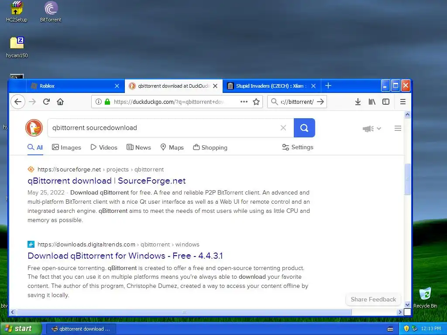Click the green padlock security icon
This screenshot has width=447, height=335.
[x=107, y=102]
